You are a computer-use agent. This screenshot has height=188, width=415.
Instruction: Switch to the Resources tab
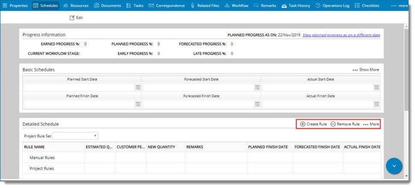[76, 6]
